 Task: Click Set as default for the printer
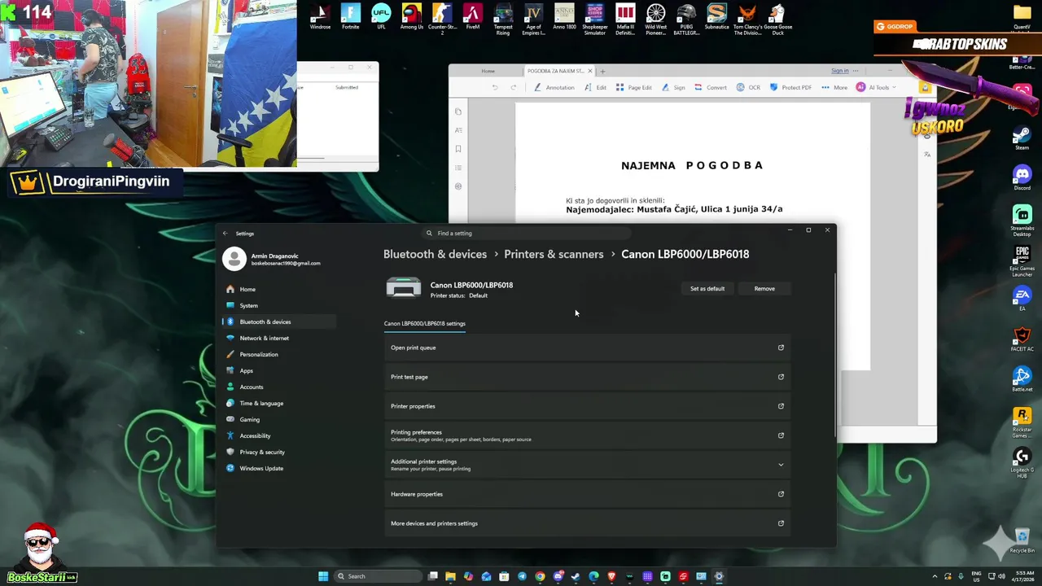point(707,288)
